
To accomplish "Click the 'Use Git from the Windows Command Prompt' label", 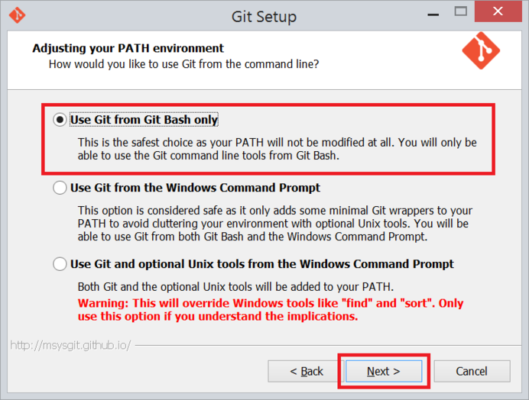I will click(196, 188).
